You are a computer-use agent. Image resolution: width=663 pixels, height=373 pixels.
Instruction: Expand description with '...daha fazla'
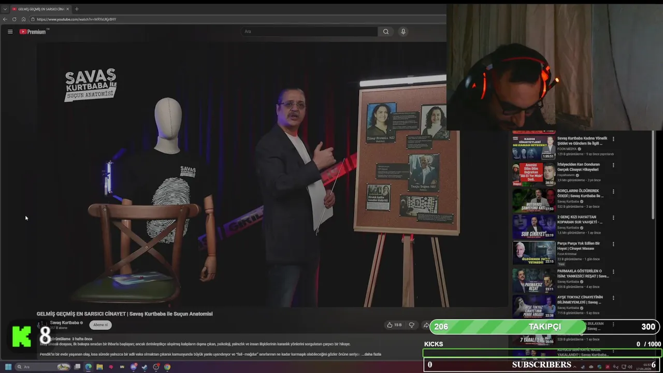click(x=371, y=354)
